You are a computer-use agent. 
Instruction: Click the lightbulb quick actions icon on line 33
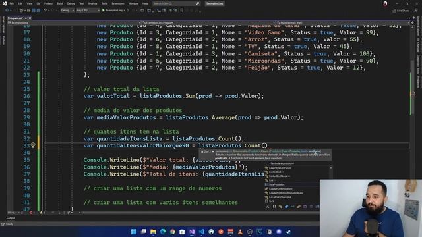pyautogui.click(x=33, y=145)
